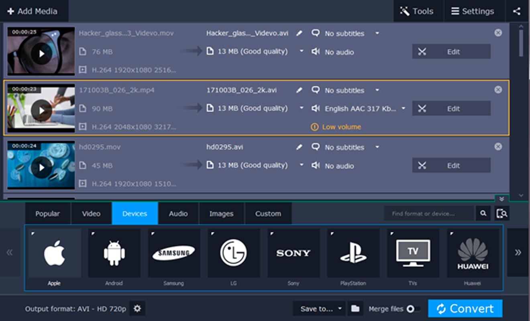The image size is (530, 321).
Task: Click the Find format or device field
Action: [x=428, y=213]
